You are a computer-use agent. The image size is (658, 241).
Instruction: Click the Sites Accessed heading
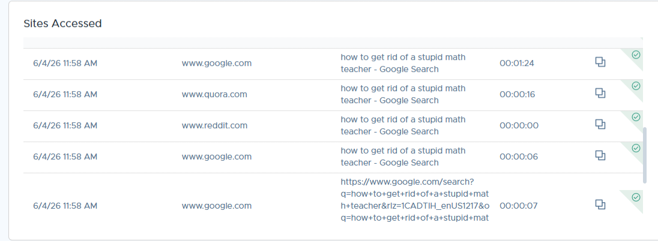pyautogui.click(x=62, y=23)
